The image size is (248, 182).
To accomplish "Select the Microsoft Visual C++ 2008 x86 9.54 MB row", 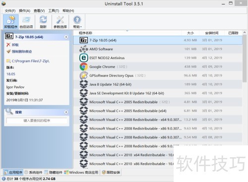I will [x=158, y=137].
